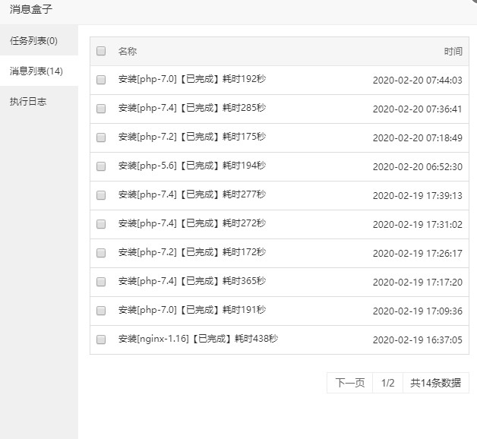Click the 名称 column header

click(x=128, y=52)
